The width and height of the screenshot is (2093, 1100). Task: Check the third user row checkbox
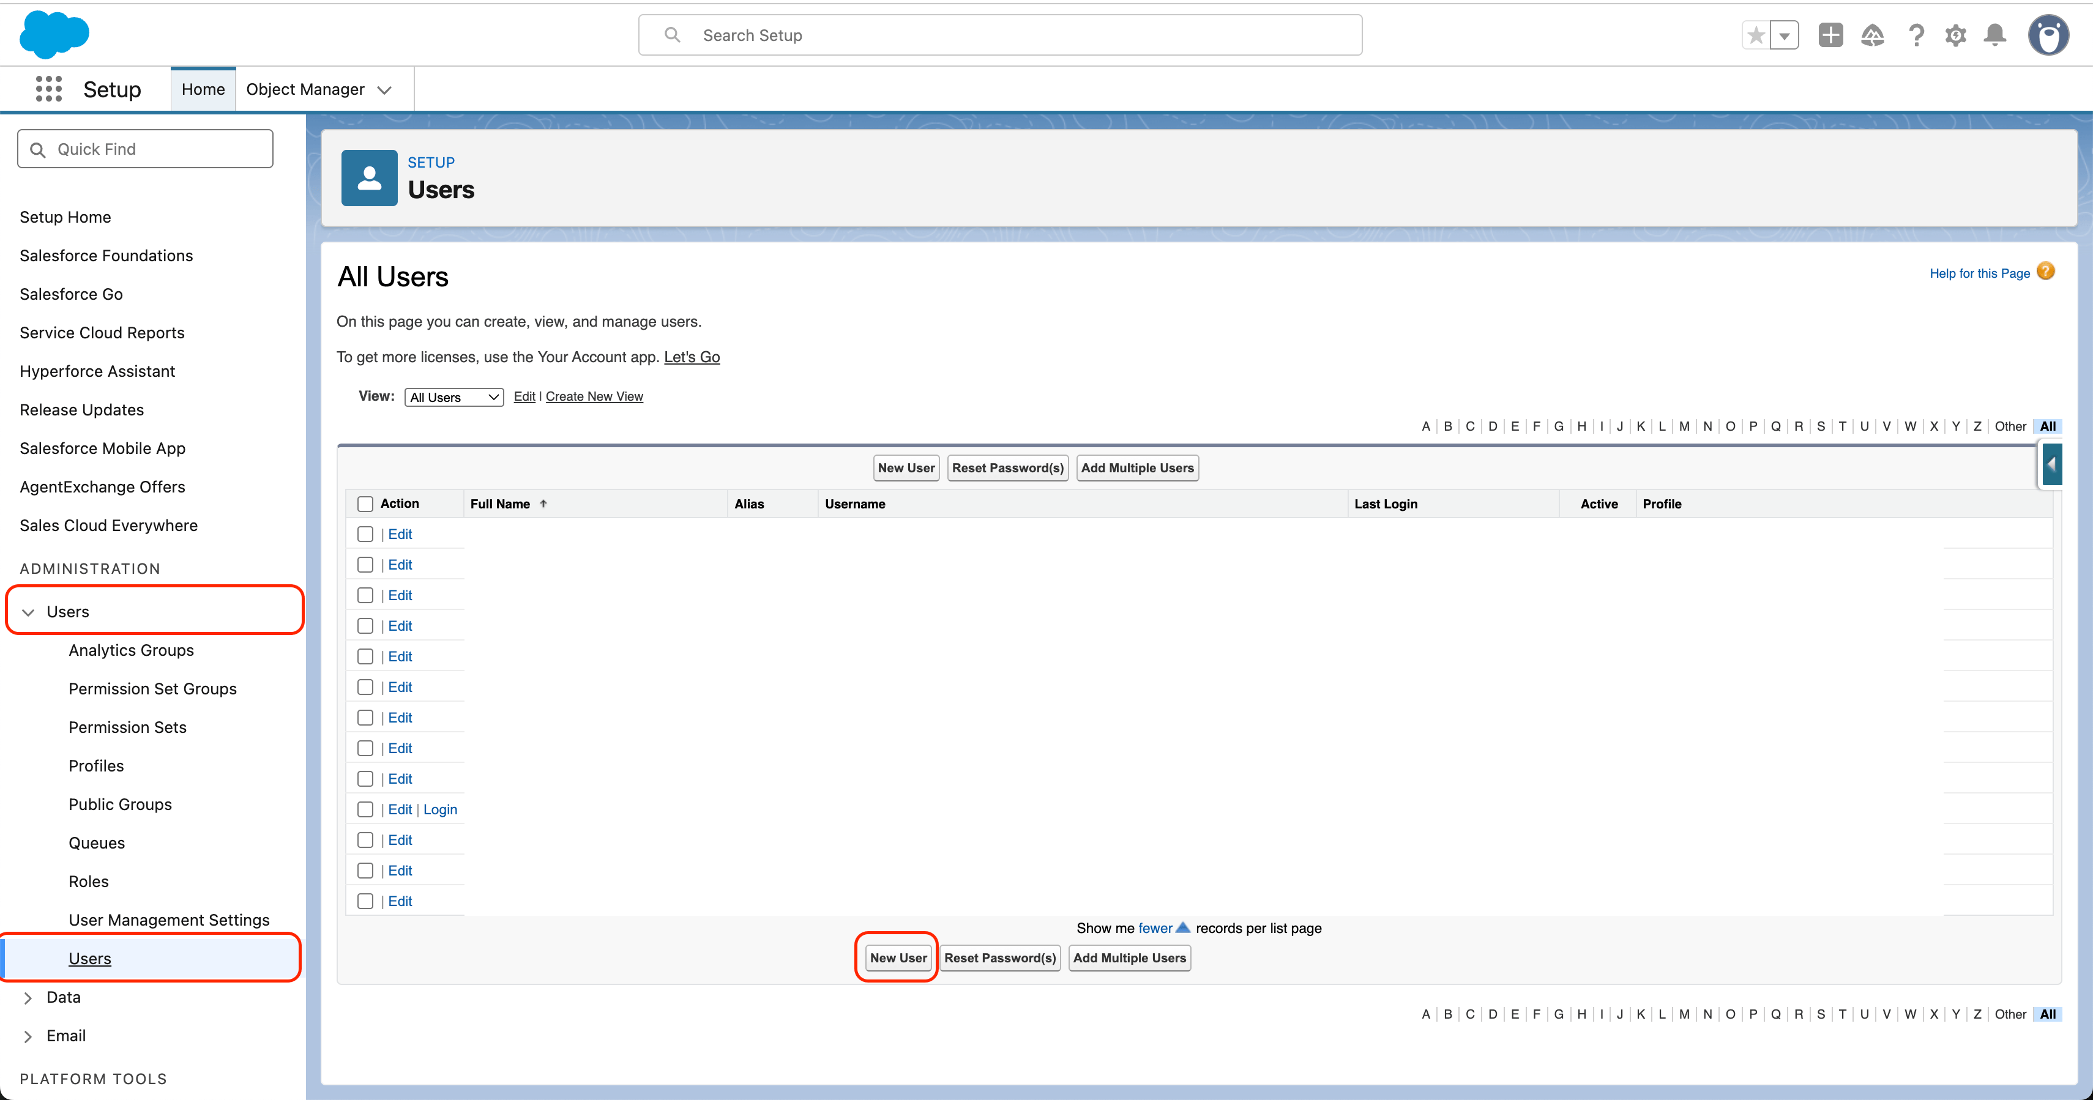pos(365,595)
